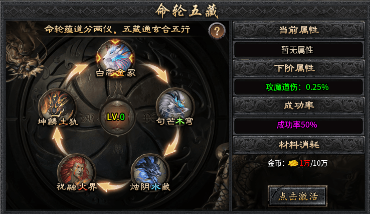Click the 下阶属性 header

[x=298, y=68]
